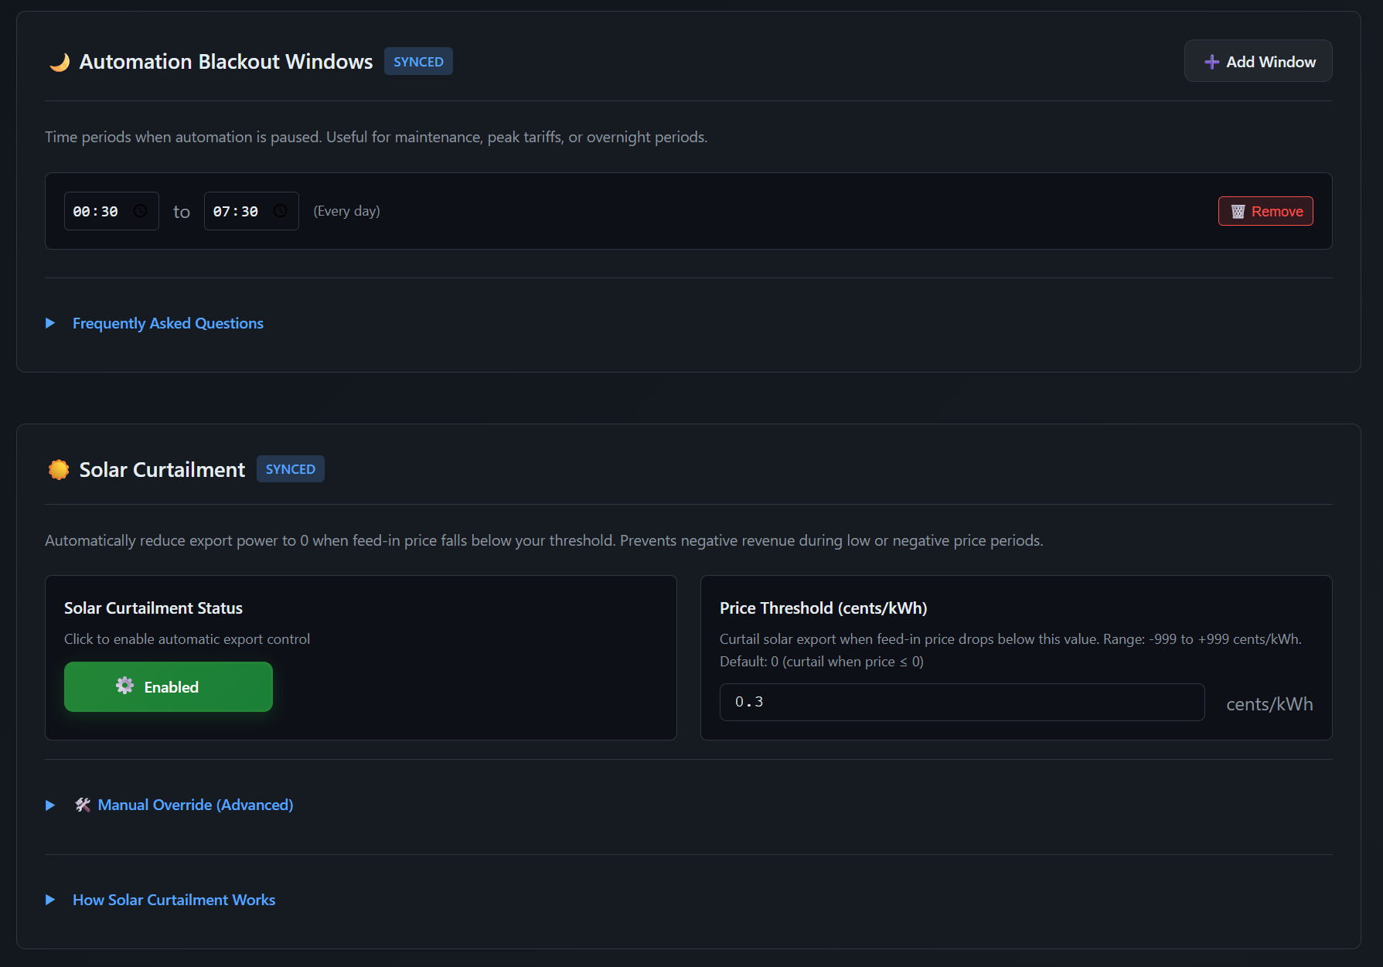The width and height of the screenshot is (1383, 967).
Task: Click the plus icon in Add Window
Action: click(1211, 61)
